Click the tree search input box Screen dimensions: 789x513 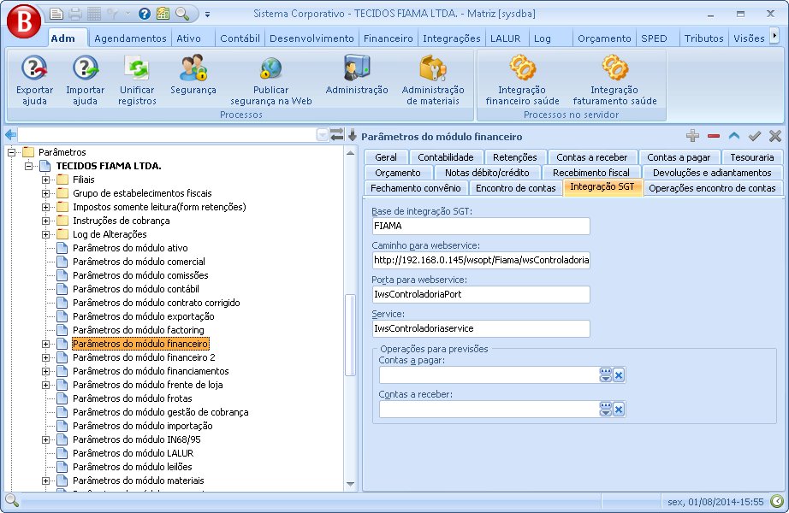pyautogui.click(x=167, y=135)
